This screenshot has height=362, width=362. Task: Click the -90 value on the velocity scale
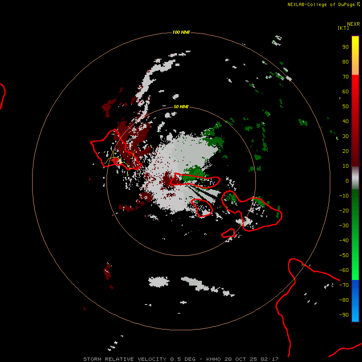[344, 315]
